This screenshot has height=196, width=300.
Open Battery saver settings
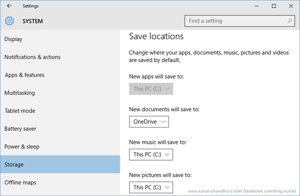[20, 129]
